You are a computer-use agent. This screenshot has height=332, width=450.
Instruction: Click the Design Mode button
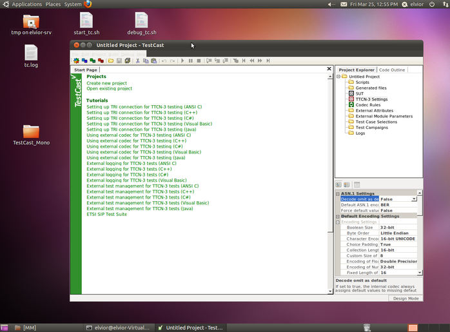click(406, 298)
